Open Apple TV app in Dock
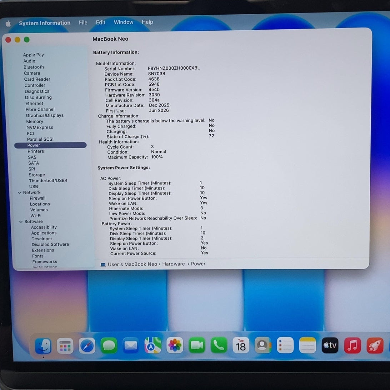 [x=330, y=345]
